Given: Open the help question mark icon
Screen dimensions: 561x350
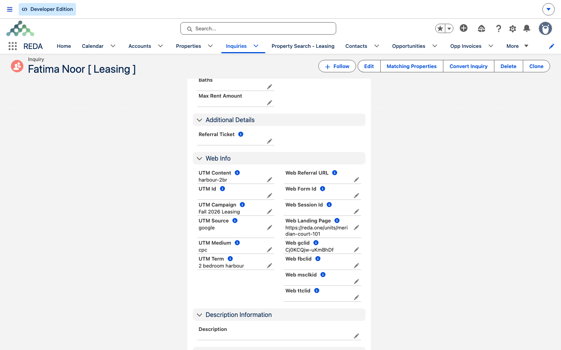Looking at the screenshot, I should pyautogui.click(x=498, y=28).
